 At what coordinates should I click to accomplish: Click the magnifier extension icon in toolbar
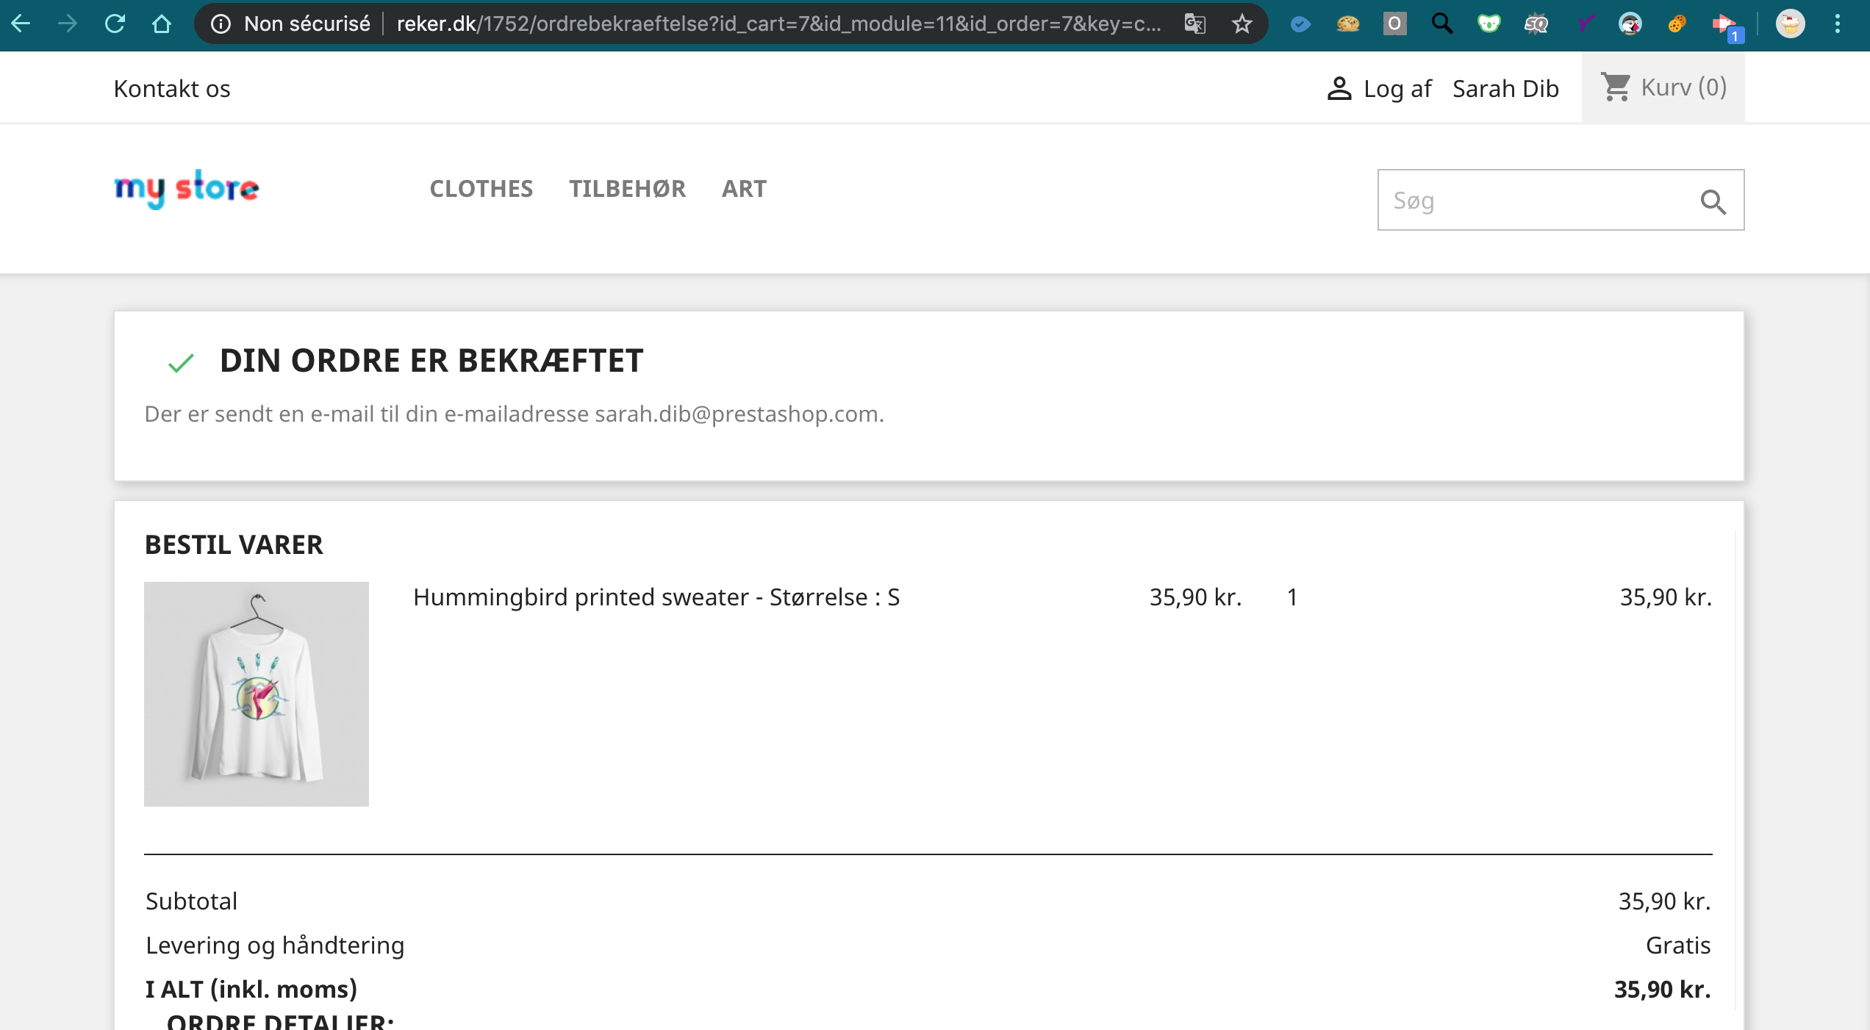pos(1442,24)
